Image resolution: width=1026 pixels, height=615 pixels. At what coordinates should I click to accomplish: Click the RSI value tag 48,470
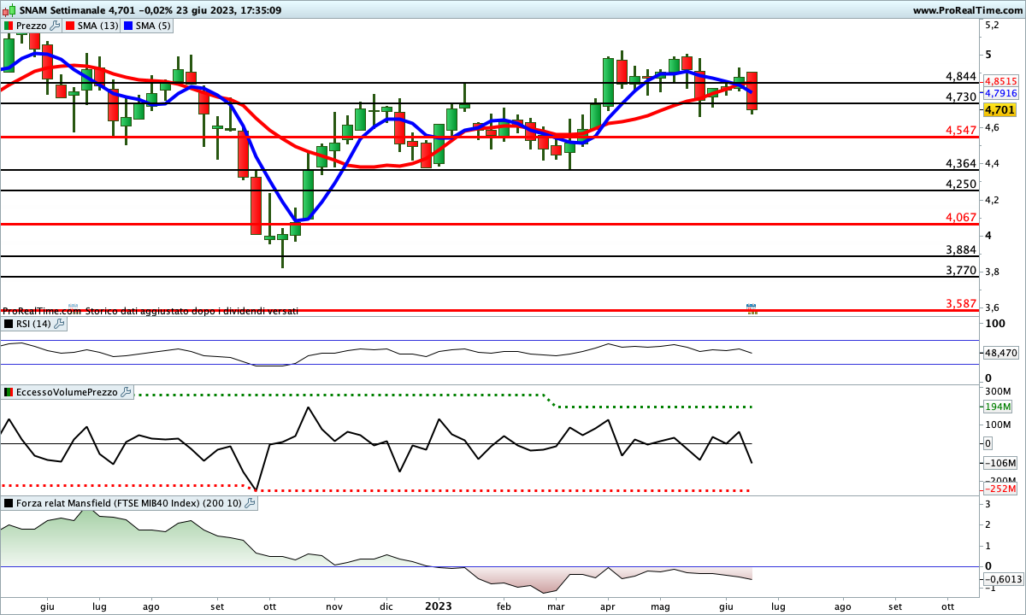click(x=1001, y=352)
